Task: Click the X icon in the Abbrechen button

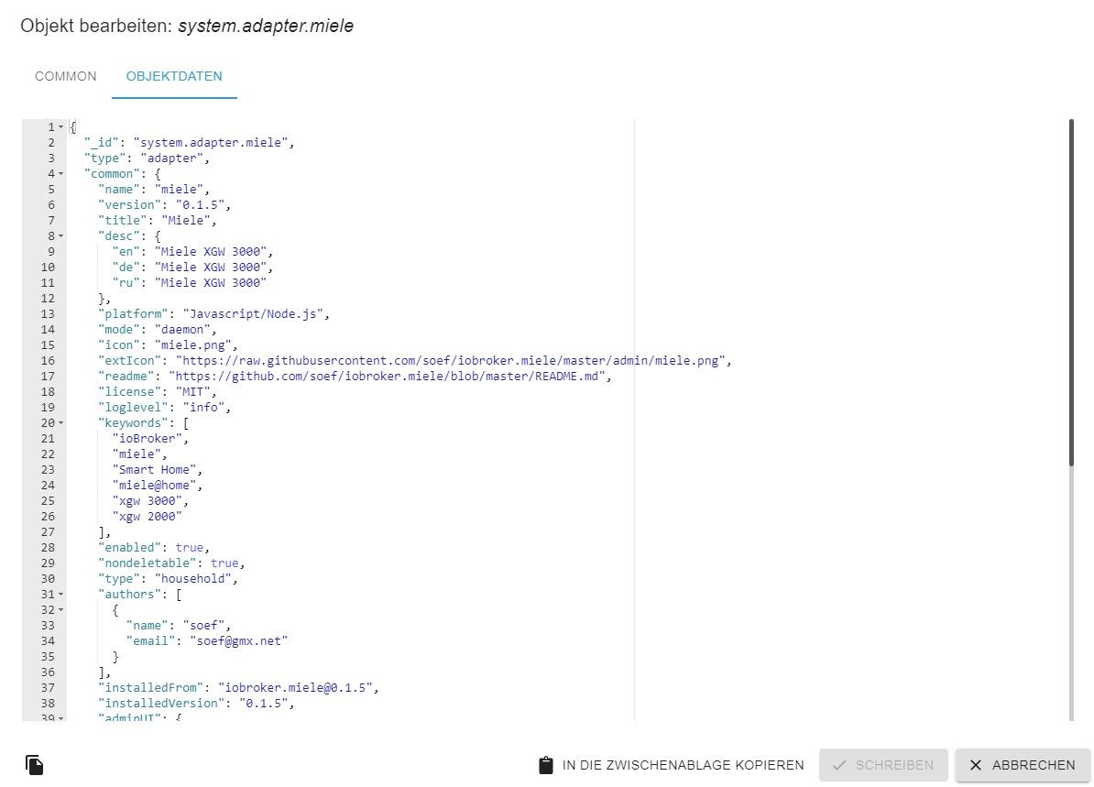Action: [x=976, y=765]
